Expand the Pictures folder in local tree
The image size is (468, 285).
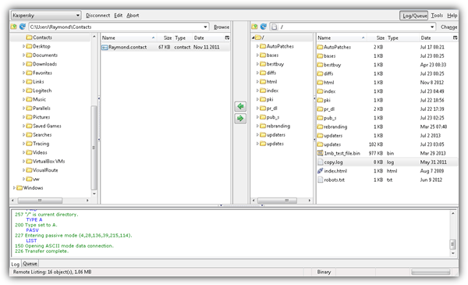(x=23, y=117)
